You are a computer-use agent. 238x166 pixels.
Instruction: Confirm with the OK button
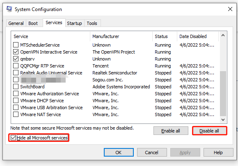pyautogui.click(x=119, y=153)
